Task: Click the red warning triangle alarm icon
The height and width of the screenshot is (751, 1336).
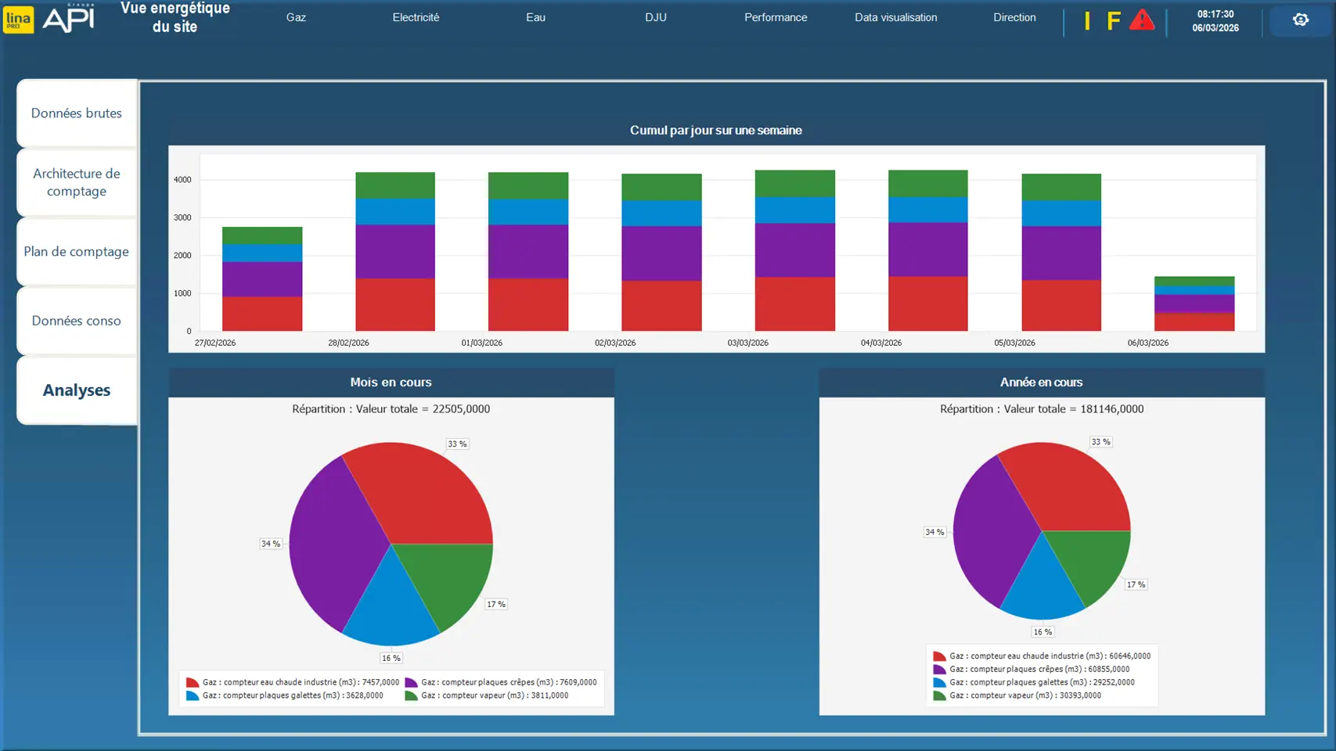Action: pos(1142,20)
